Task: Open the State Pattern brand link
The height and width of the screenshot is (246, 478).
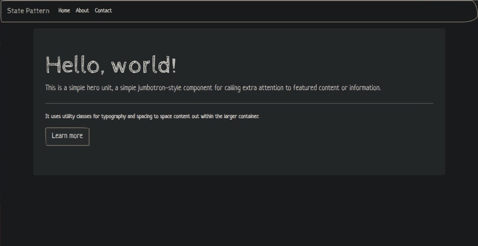Action: click(28, 11)
